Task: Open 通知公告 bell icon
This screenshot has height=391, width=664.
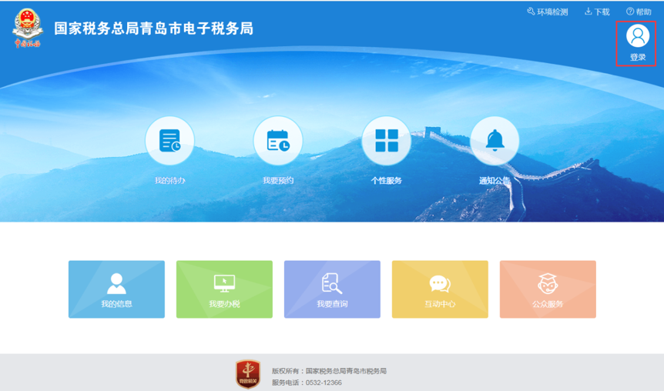Action: click(495, 141)
